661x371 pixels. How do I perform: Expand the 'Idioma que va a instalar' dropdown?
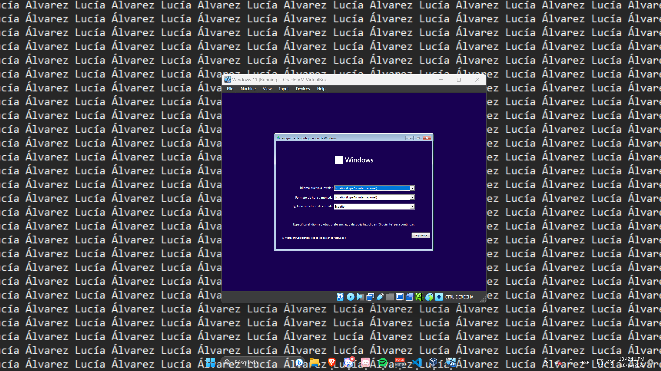pyautogui.click(x=412, y=188)
